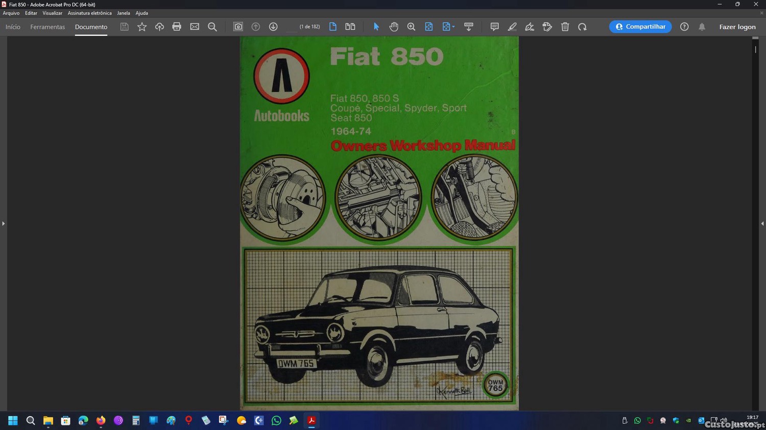Click the Print file printer icon
The width and height of the screenshot is (766, 430).
[x=177, y=27]
